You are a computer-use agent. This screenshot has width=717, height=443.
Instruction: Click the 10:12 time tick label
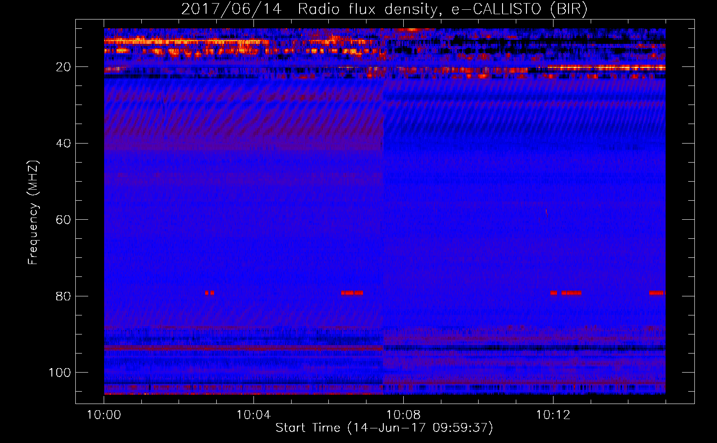click(553, 415)
